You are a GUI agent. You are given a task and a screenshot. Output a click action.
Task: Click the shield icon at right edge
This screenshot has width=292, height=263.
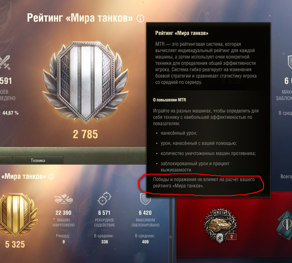coord(290,62)
